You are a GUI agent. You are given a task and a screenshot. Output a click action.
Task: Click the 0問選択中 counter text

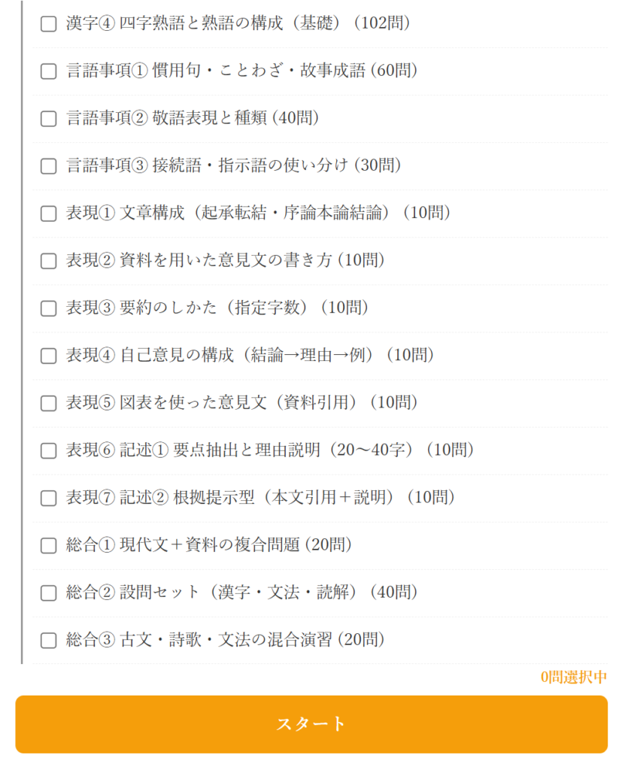(573, 678)
